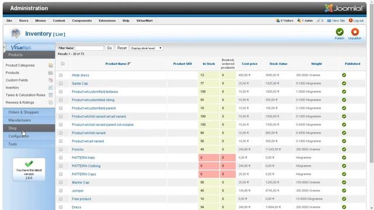Open the Wide dress product link
Viewport: 374px width, 210px height.
tap(81, 75)
